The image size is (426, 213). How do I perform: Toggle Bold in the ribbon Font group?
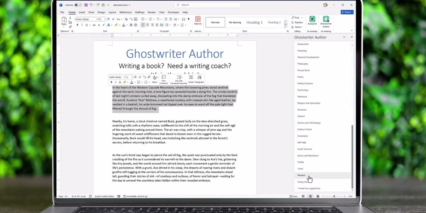(x=77, y=25)
